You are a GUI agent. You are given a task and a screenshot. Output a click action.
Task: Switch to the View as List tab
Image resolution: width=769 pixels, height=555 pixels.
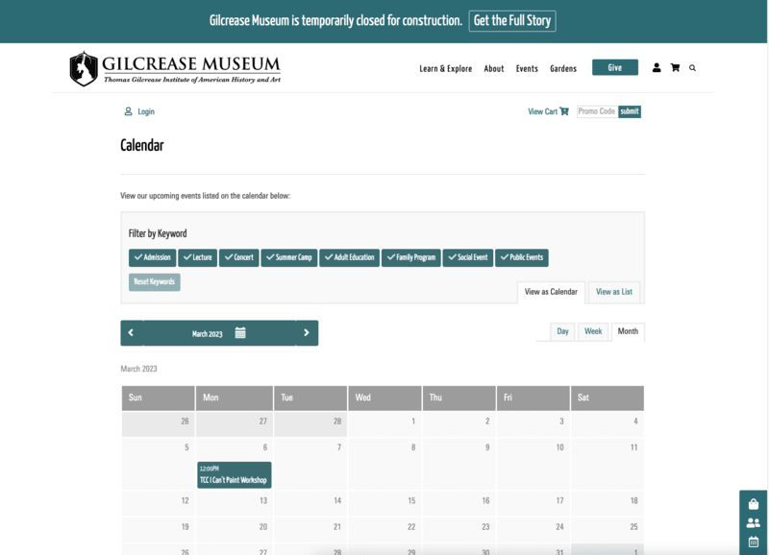[x=614, y=292]
